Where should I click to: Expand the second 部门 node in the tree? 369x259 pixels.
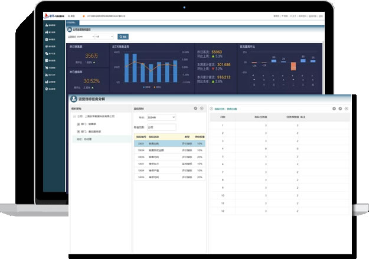79,132
